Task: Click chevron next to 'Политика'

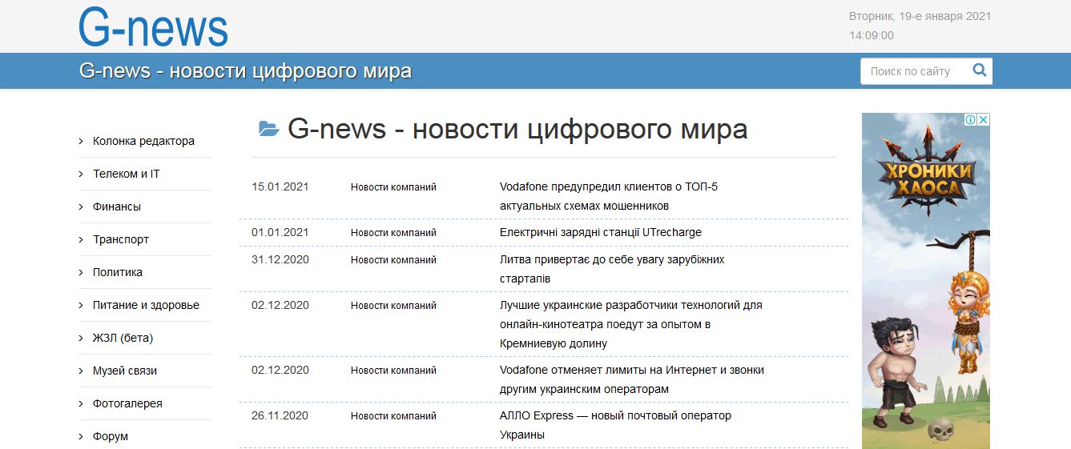Action: click(x=81, y=272)
